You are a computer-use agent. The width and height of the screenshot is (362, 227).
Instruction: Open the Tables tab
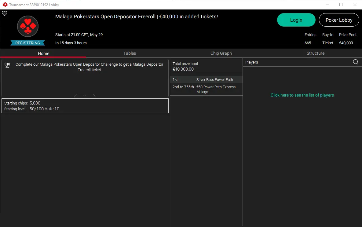click(x=130, y=53)
